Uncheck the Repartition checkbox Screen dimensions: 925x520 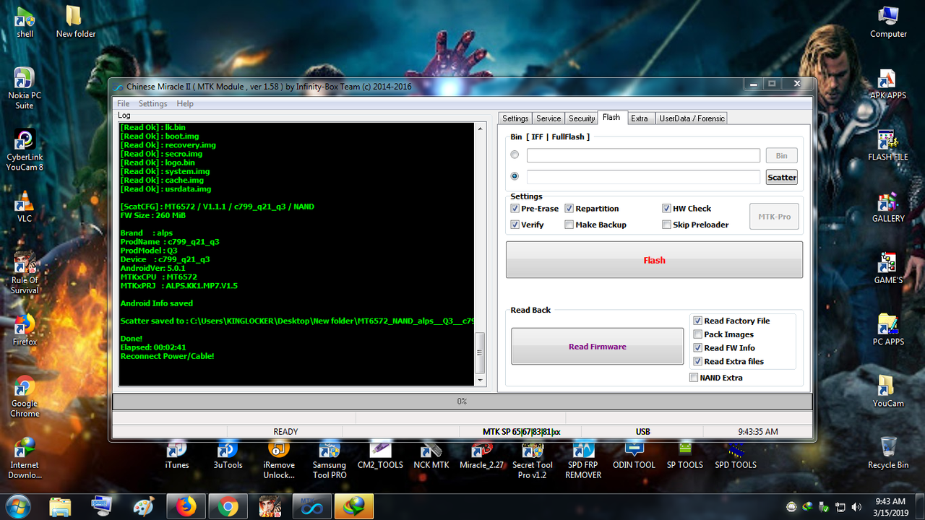click(569, 209)
